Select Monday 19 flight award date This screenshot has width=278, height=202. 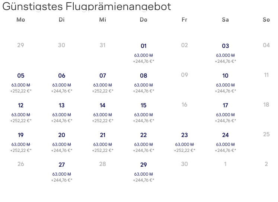pyautogui.click(x=21, y=141)
